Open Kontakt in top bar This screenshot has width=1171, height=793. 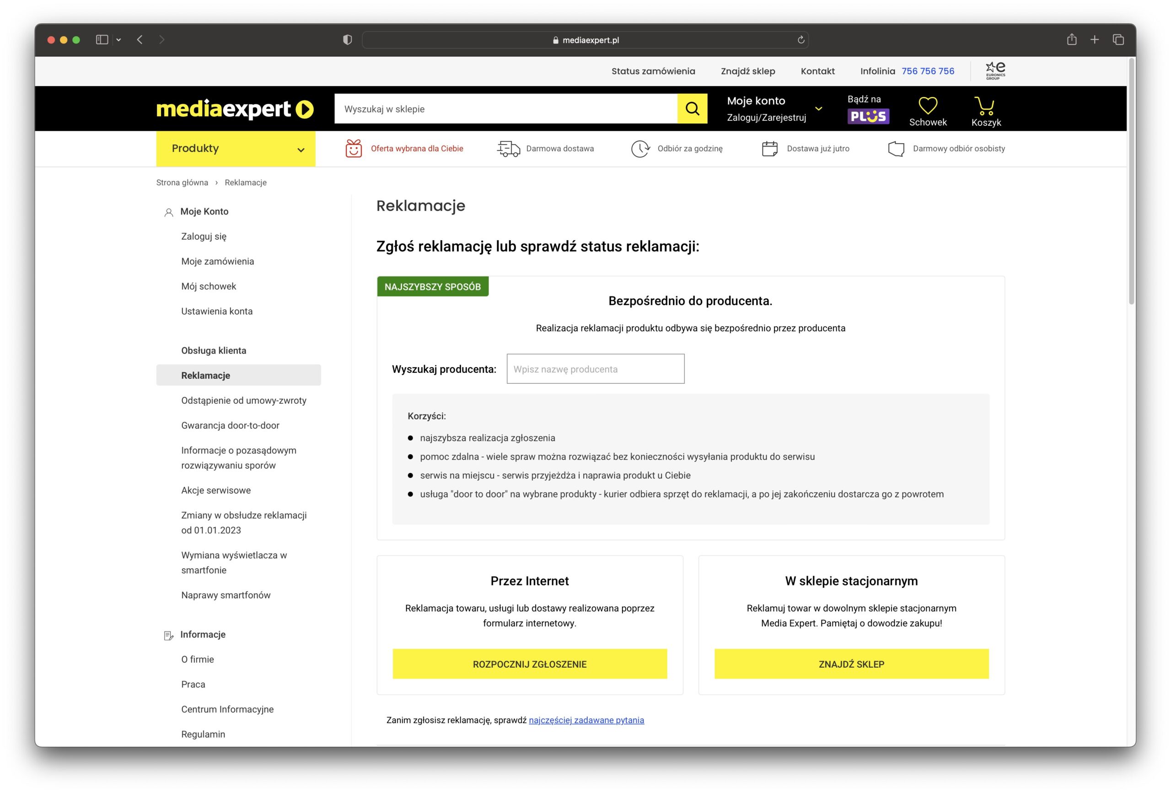point(817,71)
